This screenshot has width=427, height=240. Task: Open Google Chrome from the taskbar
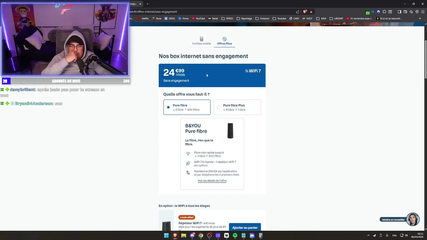tap(201, 235)
